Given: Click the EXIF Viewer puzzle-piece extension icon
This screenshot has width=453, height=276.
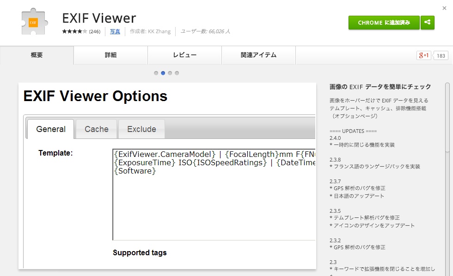Looking at the screenshot, I should (34, 22).
